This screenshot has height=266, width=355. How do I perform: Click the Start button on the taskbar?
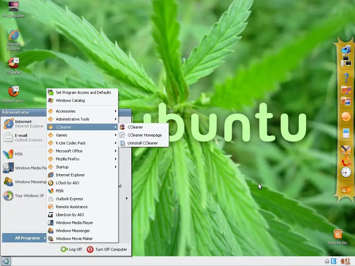point(6,261)
